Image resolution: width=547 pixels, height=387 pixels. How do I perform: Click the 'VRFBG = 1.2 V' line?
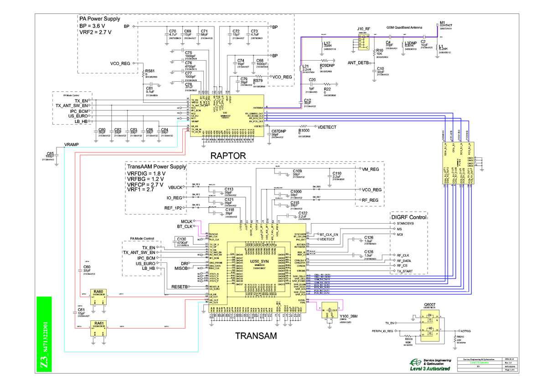tap(145, 179)
